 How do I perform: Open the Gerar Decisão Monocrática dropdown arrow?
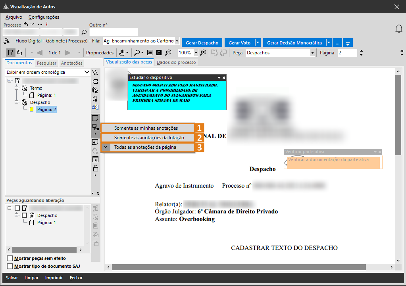tap(328, 43)
